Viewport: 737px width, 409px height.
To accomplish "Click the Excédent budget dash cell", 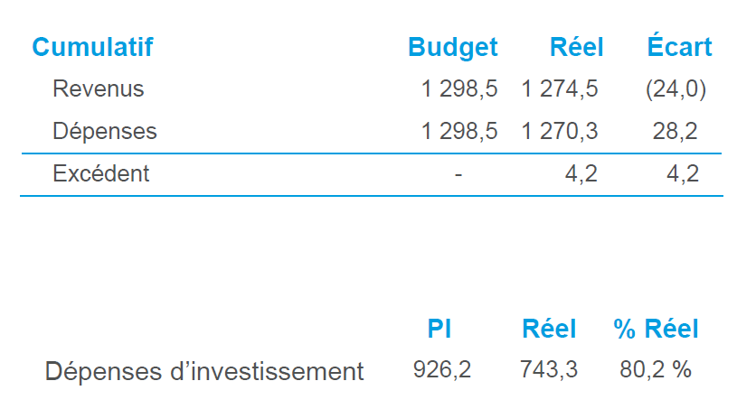I will tap(458, 174).
